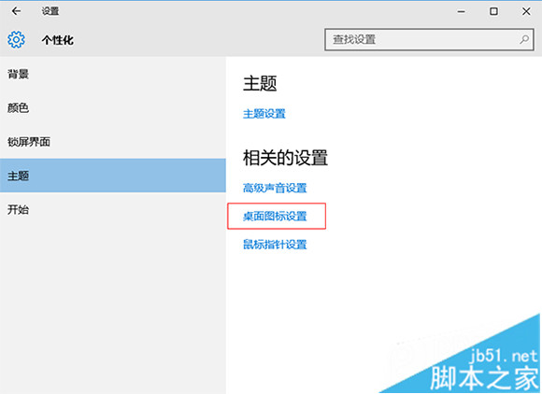Click the 设置 window title
This screenshot has width=542, height=394.
(x=50, y=11)
